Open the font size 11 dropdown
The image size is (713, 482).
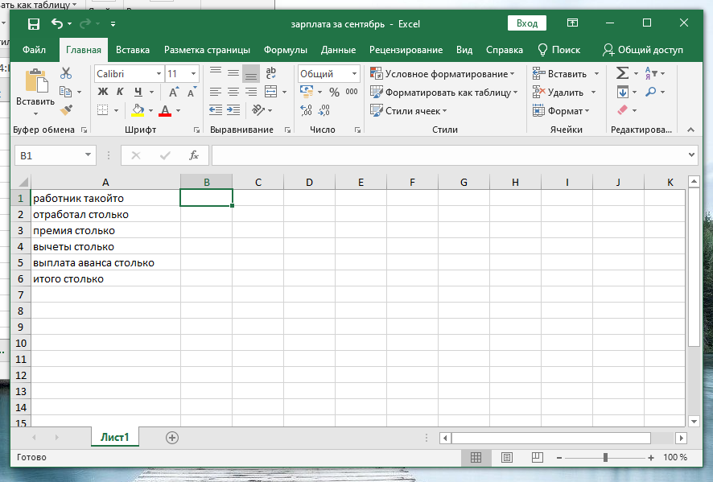[194, 74]
